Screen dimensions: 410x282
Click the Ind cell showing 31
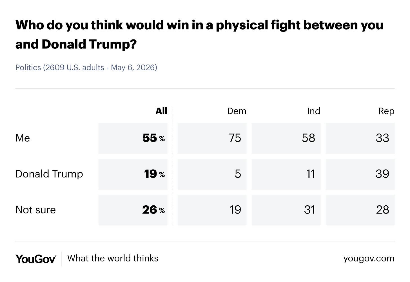[x=286, y=210]
